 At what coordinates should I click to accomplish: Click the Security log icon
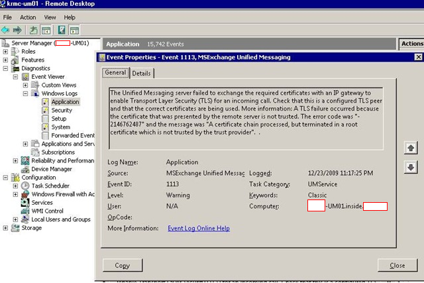tap(46, 111)
